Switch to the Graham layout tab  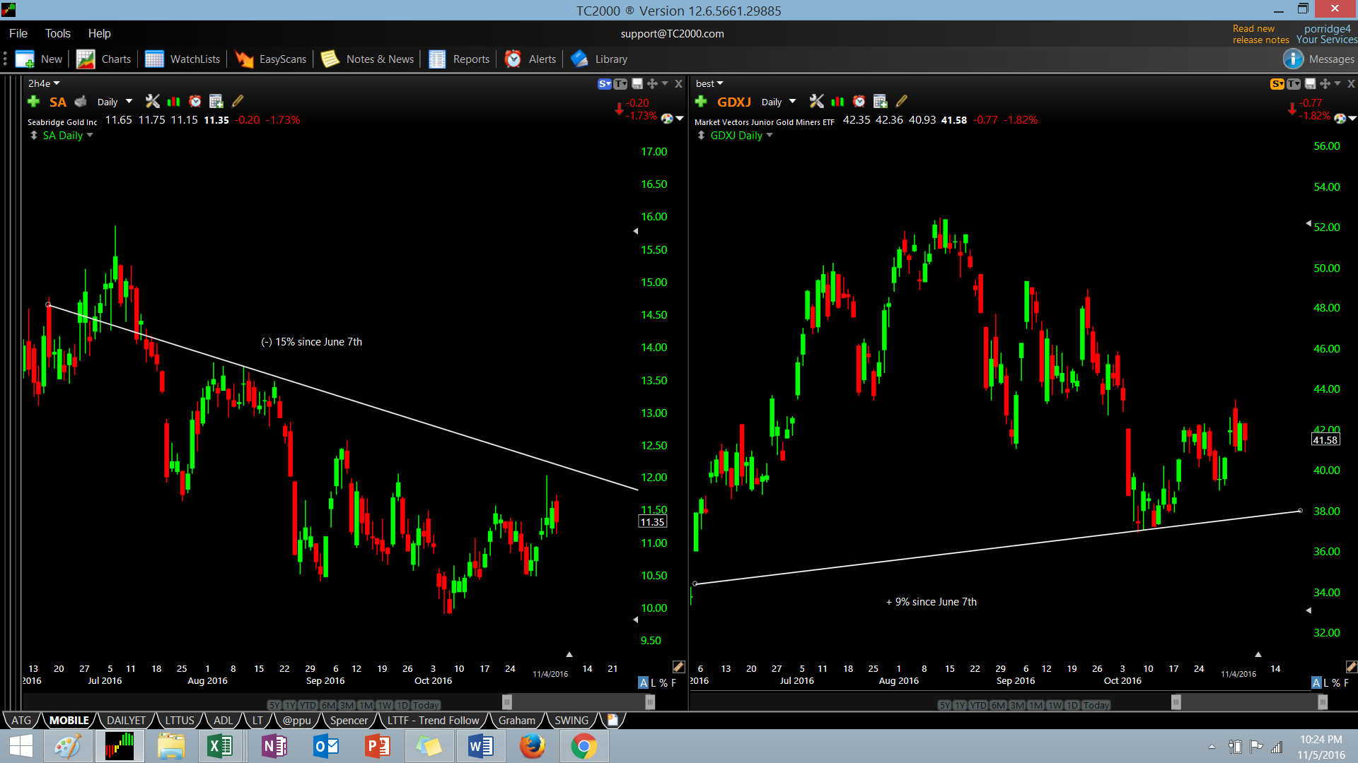(517, 720)
